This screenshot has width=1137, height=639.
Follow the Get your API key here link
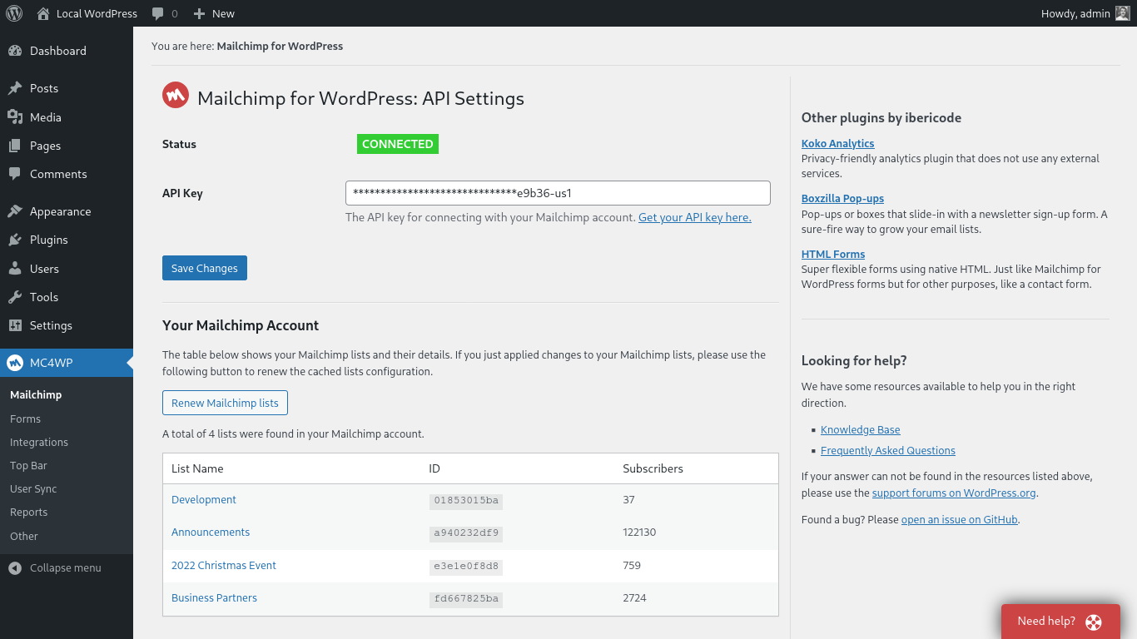[x=694, y=217]
